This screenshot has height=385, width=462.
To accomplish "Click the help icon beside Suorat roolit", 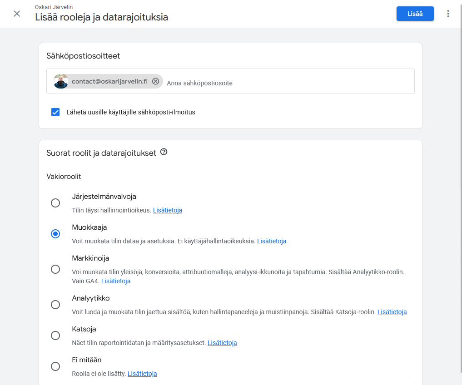I will 164,152.
